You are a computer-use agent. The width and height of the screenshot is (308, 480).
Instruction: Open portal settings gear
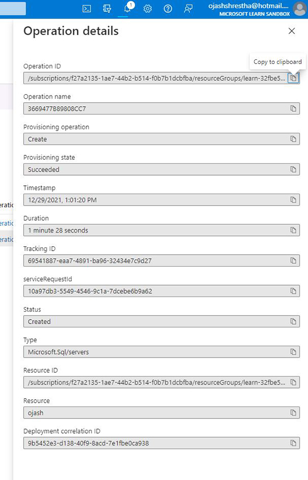(148, 9)
